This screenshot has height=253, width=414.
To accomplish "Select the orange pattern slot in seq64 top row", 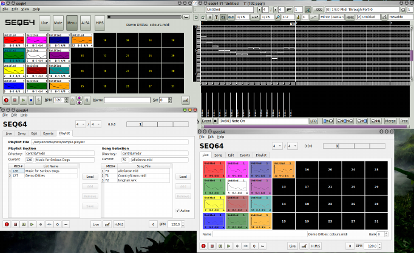I will click(82, 41).
